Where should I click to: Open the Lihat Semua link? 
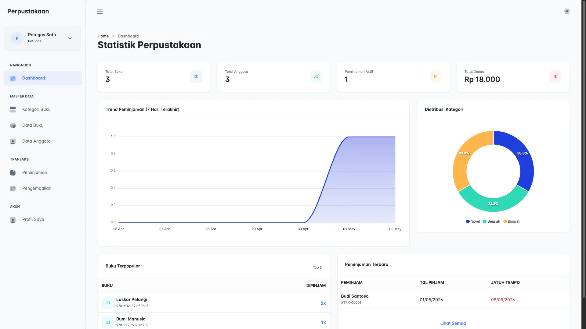click(453, 323)
